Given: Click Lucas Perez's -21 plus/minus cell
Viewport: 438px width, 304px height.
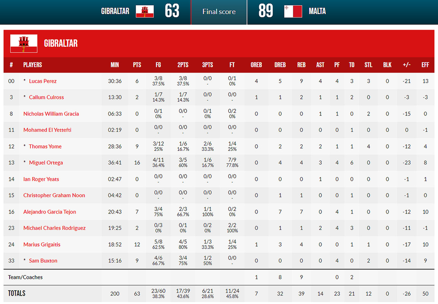Looking at the screenshot, I should pyautogui.click(x=407, y=81).
